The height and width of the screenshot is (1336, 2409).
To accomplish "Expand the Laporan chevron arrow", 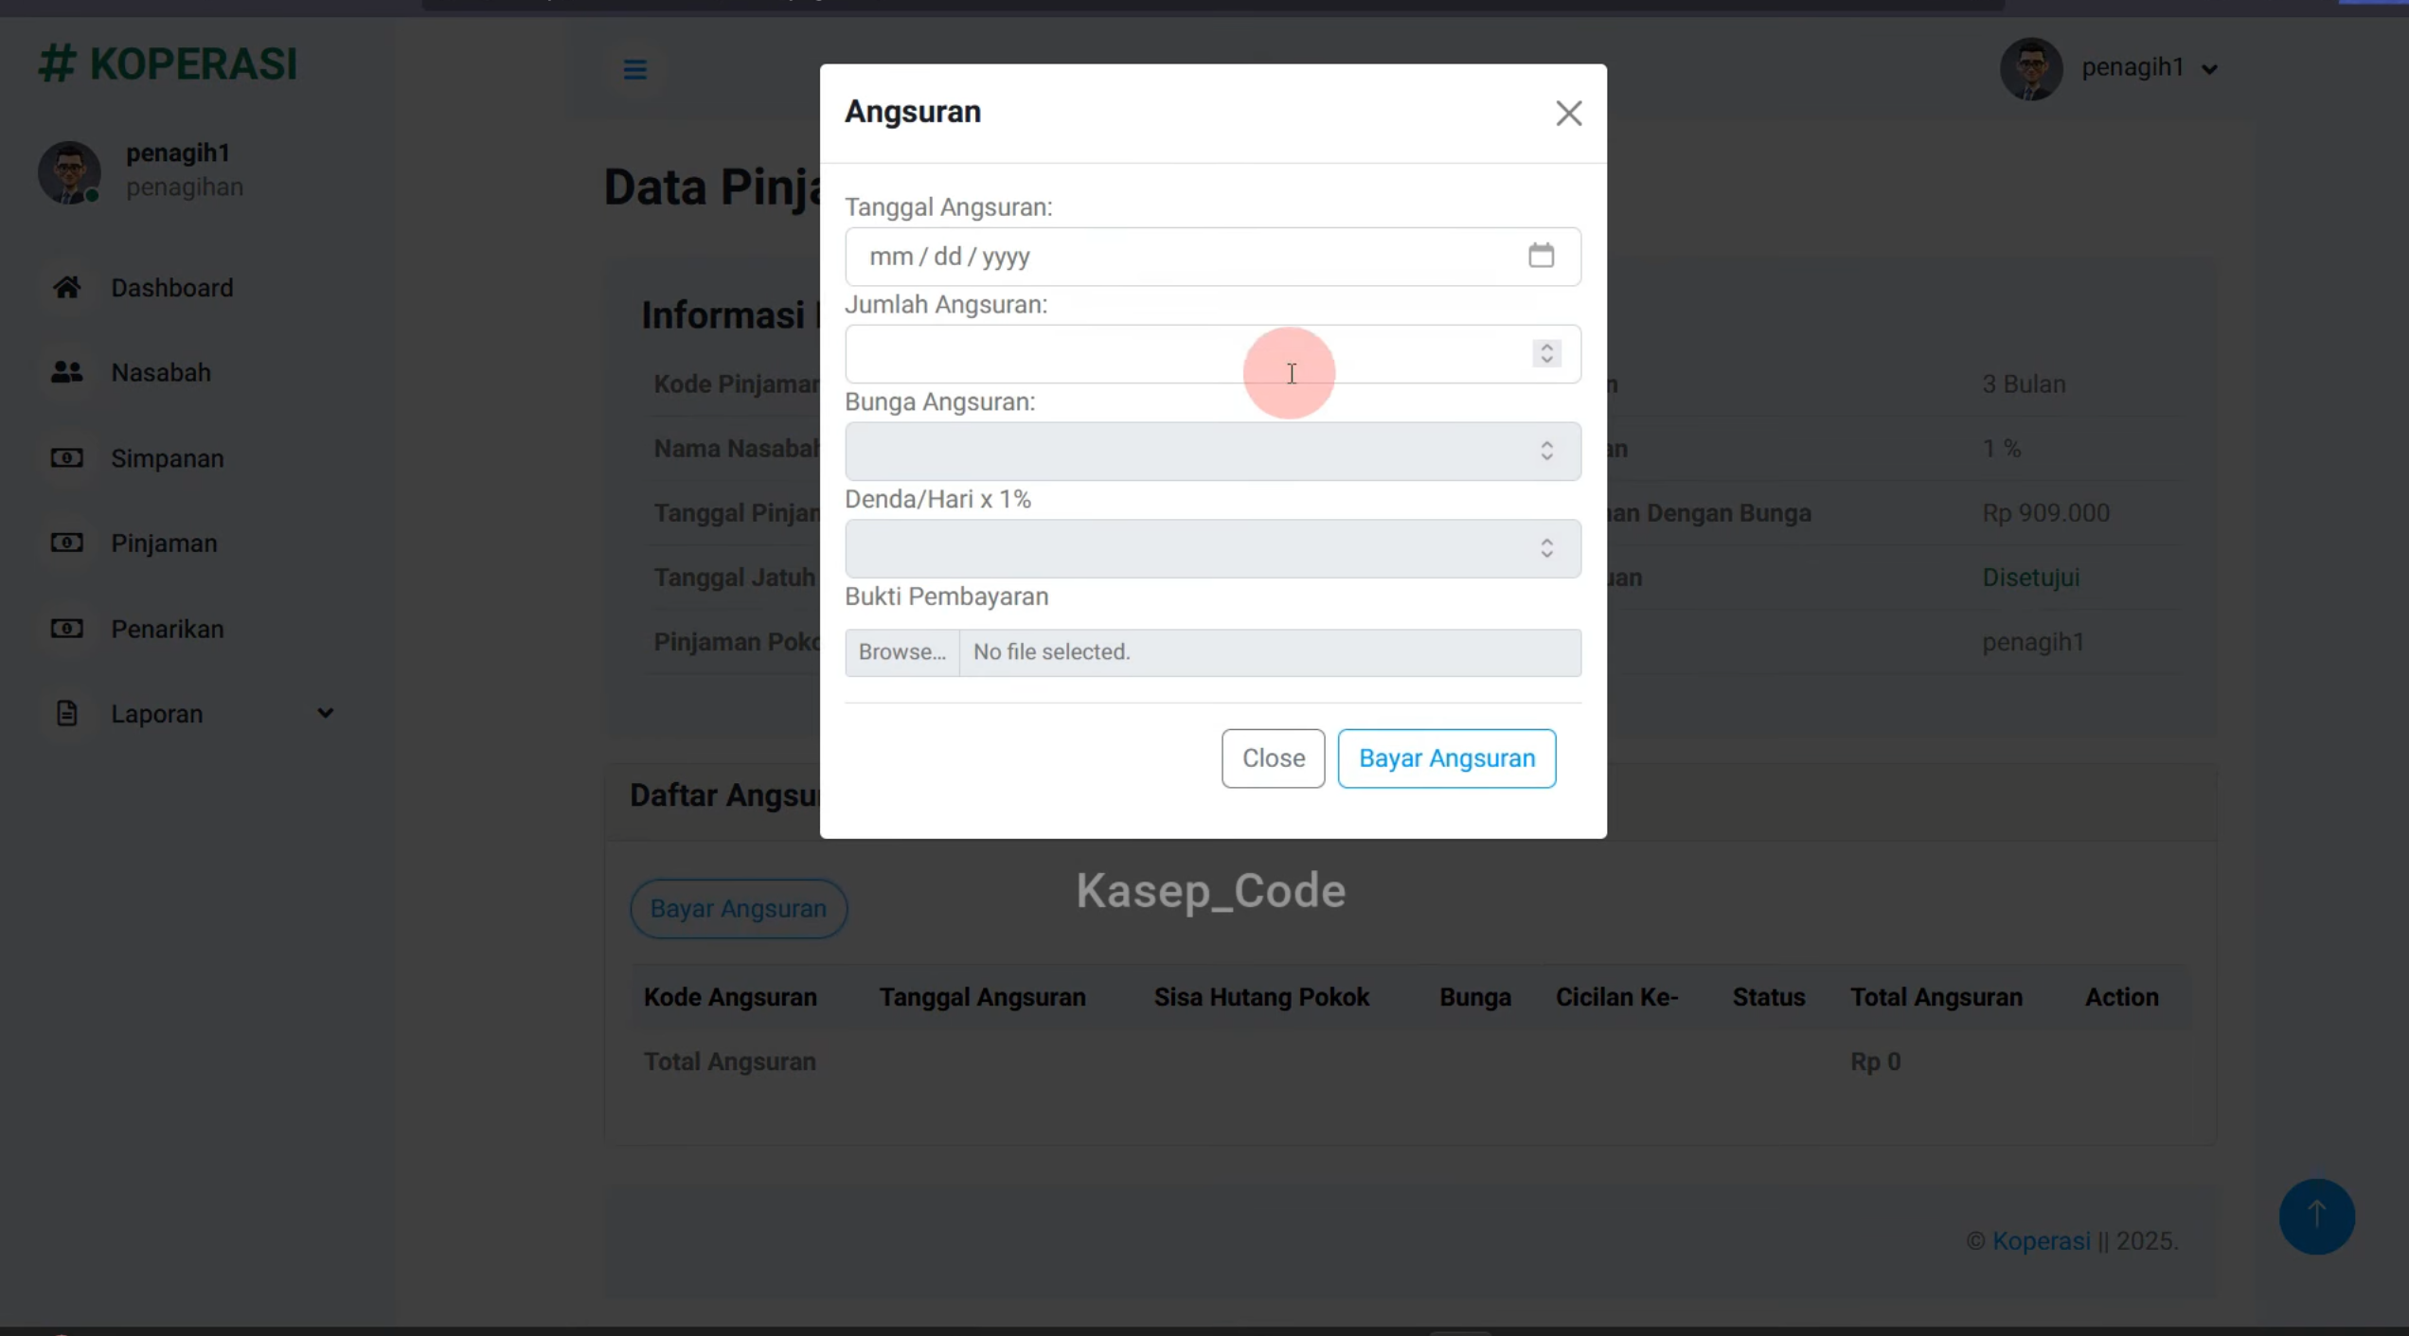I will [x=325, y=713].
